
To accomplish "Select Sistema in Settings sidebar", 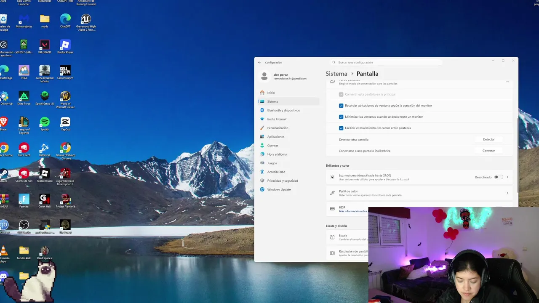I will click(288, 101).
